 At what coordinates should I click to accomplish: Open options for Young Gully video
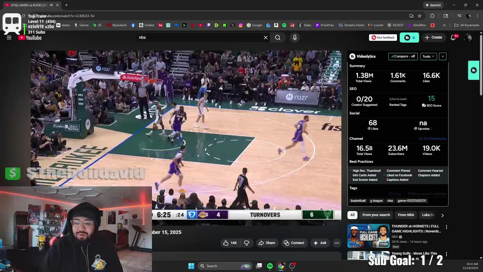click(x=446, y=254)
